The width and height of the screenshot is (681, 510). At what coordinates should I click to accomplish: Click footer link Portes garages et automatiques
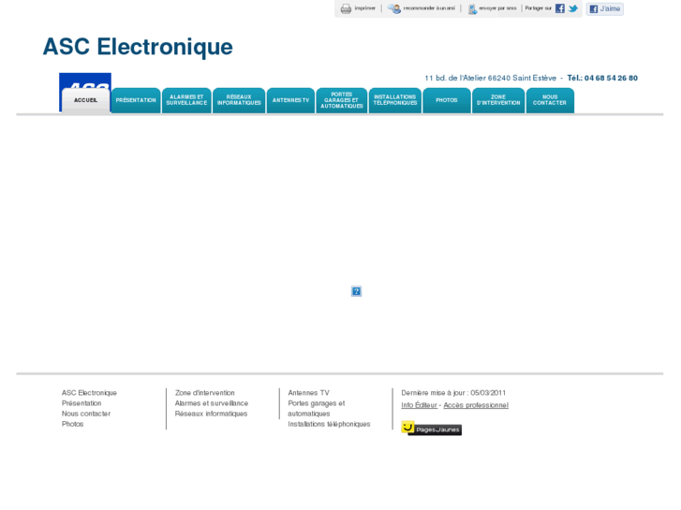[x=317, y=408]
